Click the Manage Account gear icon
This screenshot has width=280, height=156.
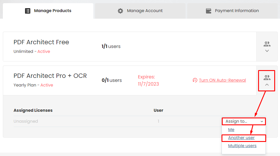[120, 11]
